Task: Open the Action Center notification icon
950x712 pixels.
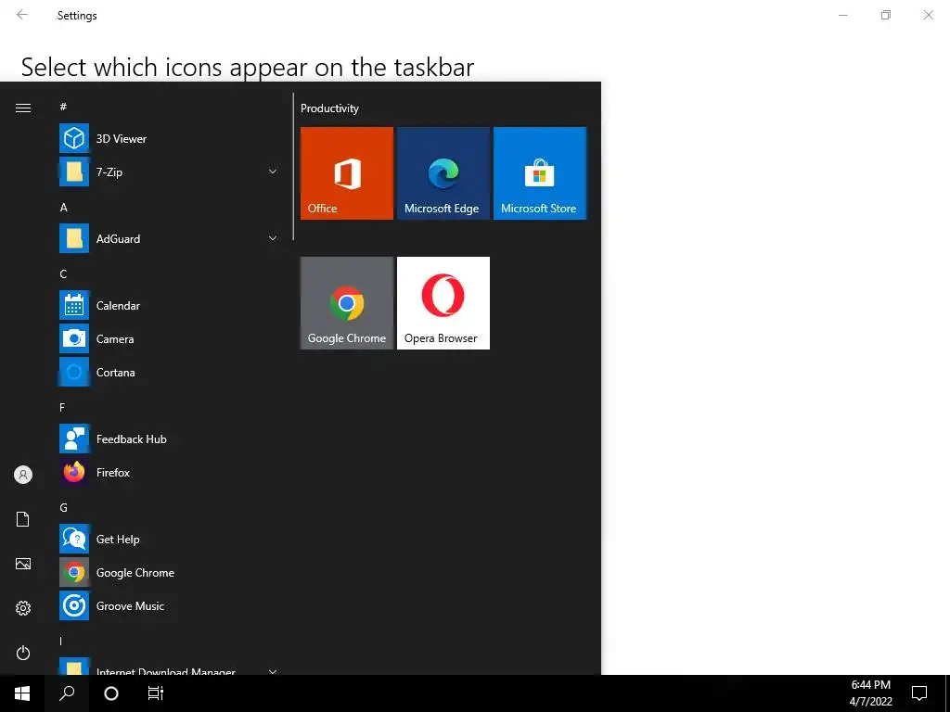Action: point(919,693)
